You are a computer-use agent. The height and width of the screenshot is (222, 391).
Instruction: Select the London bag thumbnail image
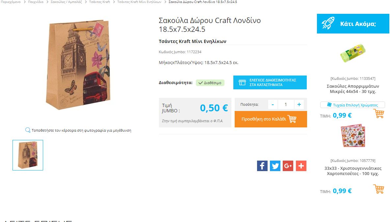point(28,155)
